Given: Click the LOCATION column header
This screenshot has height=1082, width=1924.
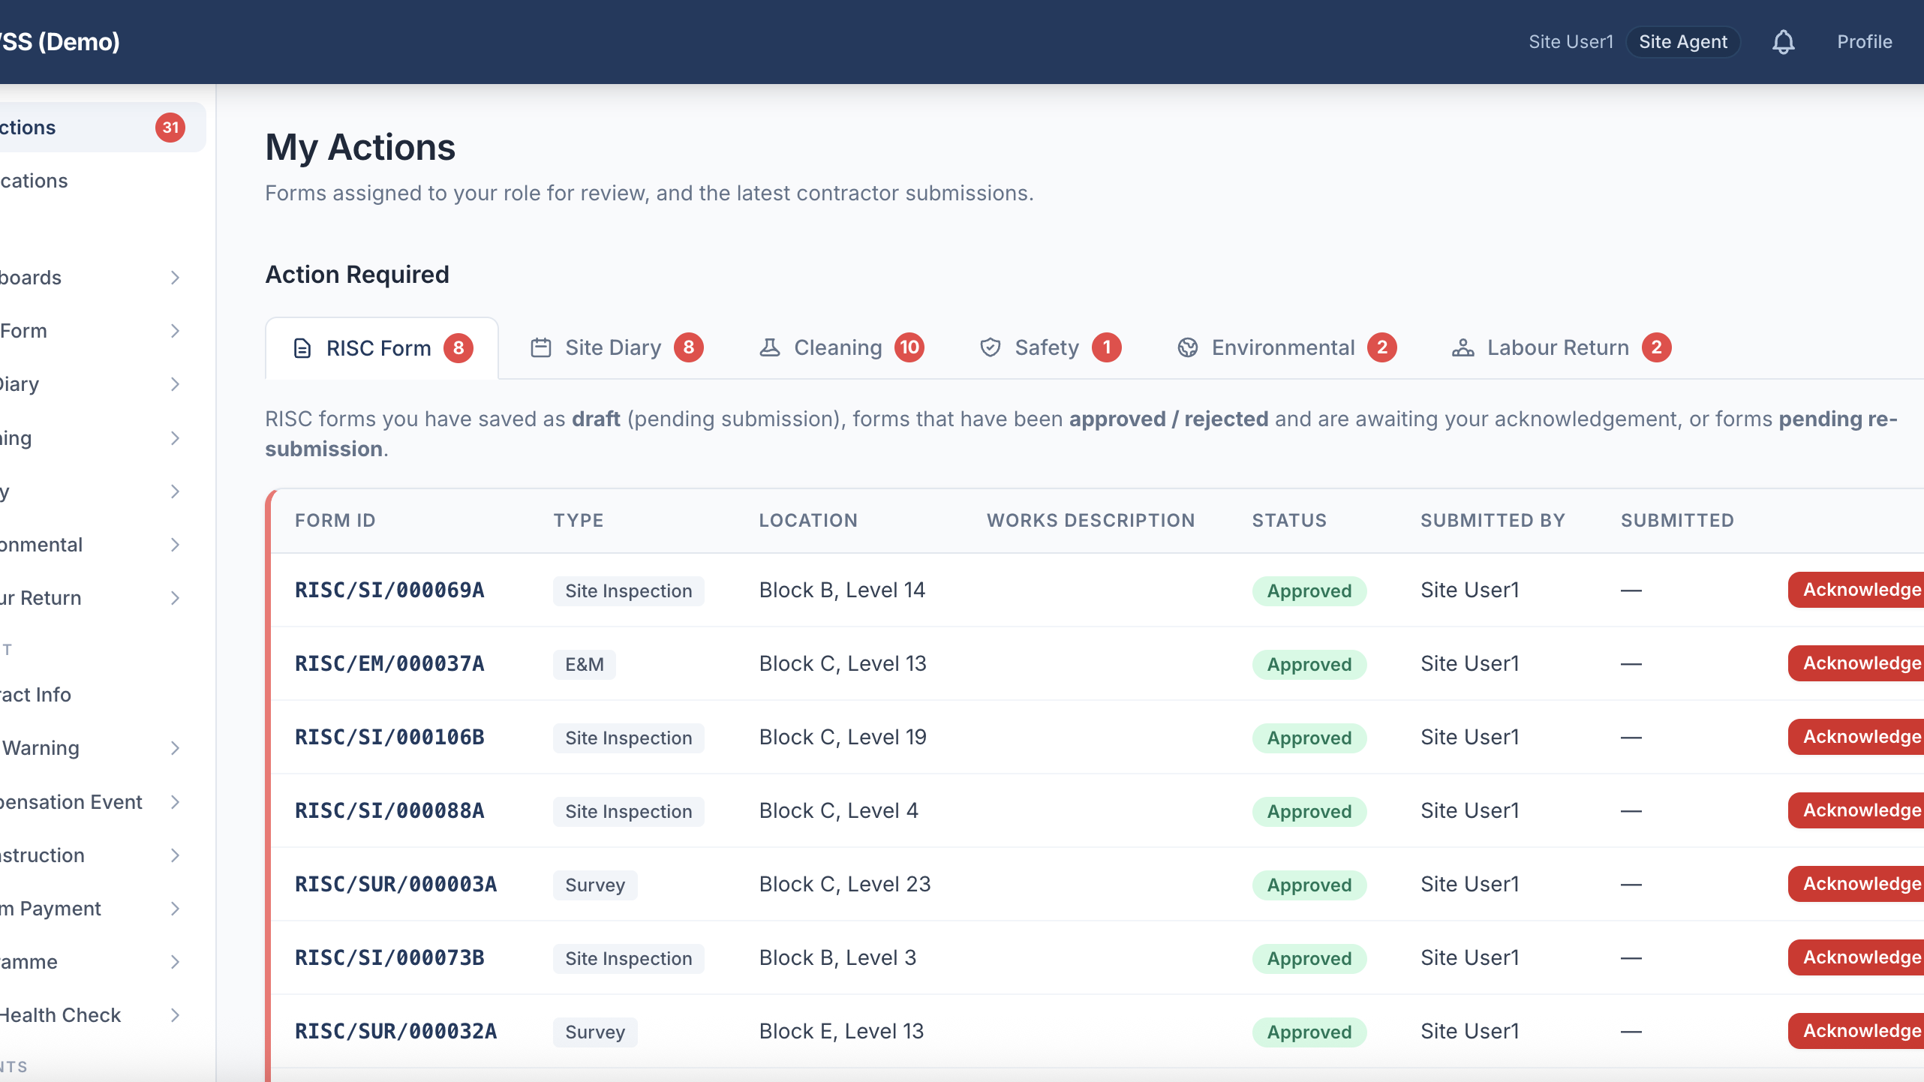Looking at the screenshot, I should pyautogui.click(x=808, y=521).
